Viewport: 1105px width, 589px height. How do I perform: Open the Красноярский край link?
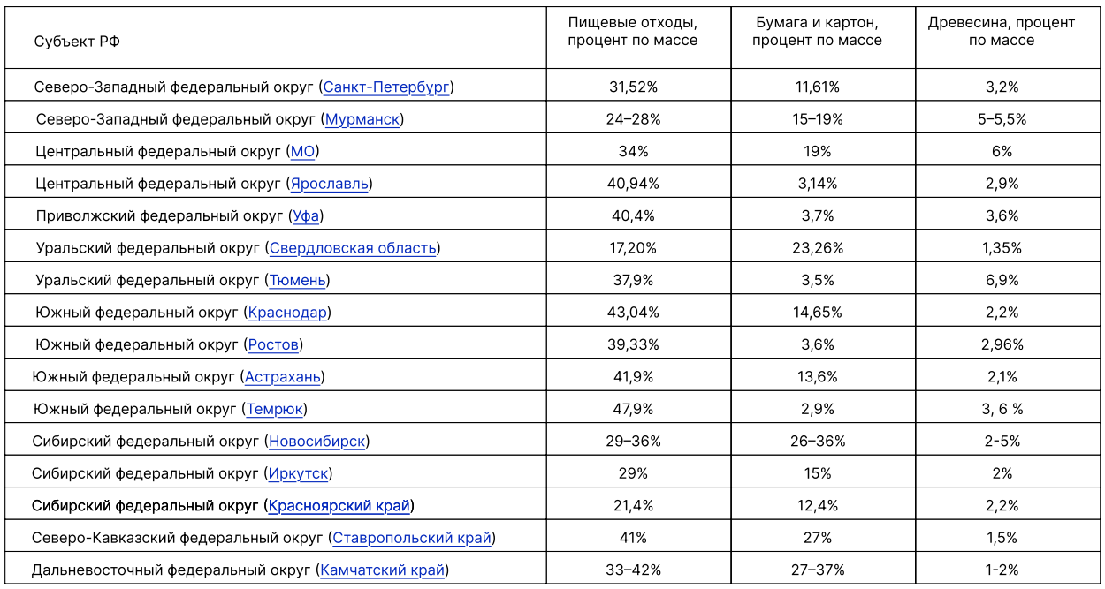click(339, 506)
